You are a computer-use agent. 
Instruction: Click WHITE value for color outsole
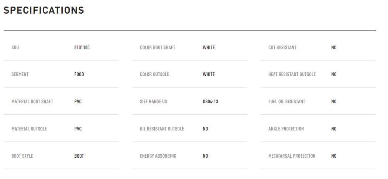[209, 74]
